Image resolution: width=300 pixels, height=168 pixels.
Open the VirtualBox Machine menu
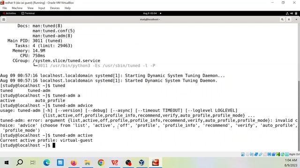pos(17,8)
